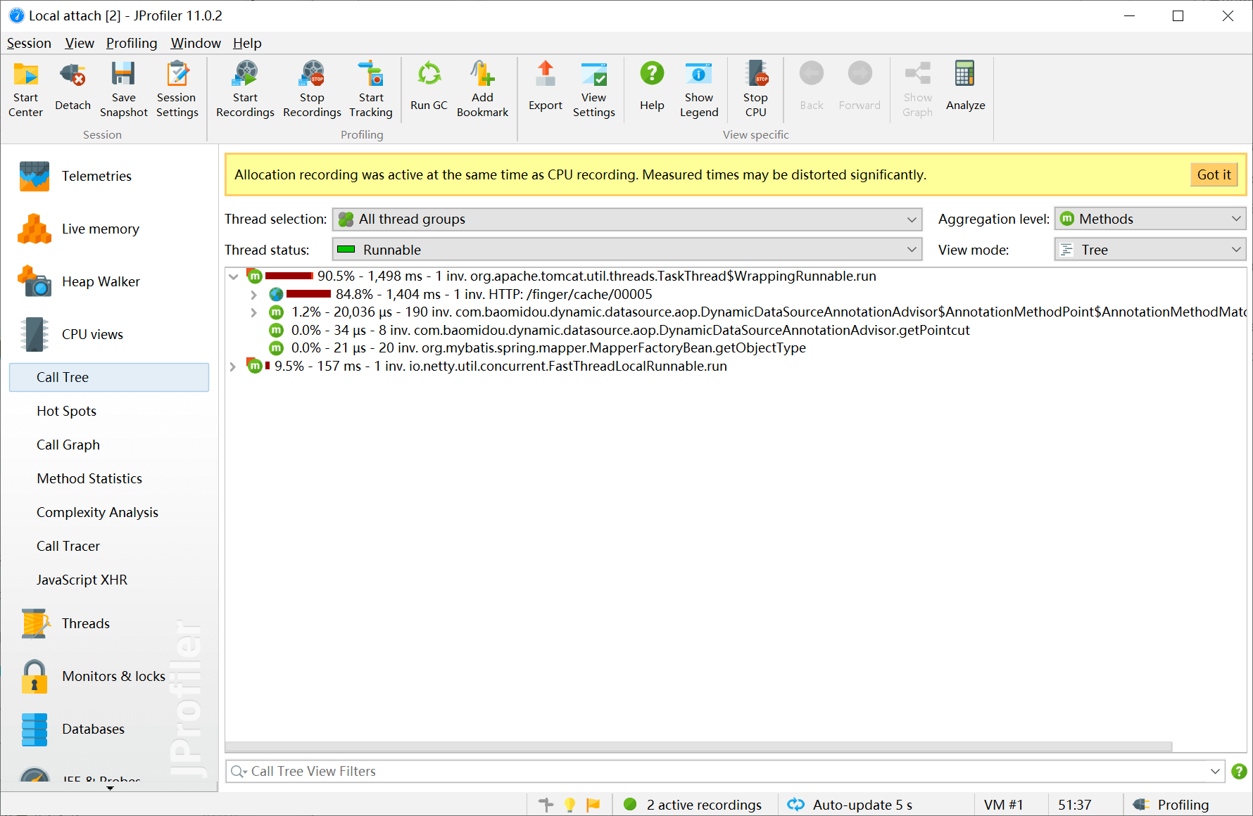Image resolution: width=1253 pixels, height=816 pixels.
Task: Show the legend
Action: (699, 90)
